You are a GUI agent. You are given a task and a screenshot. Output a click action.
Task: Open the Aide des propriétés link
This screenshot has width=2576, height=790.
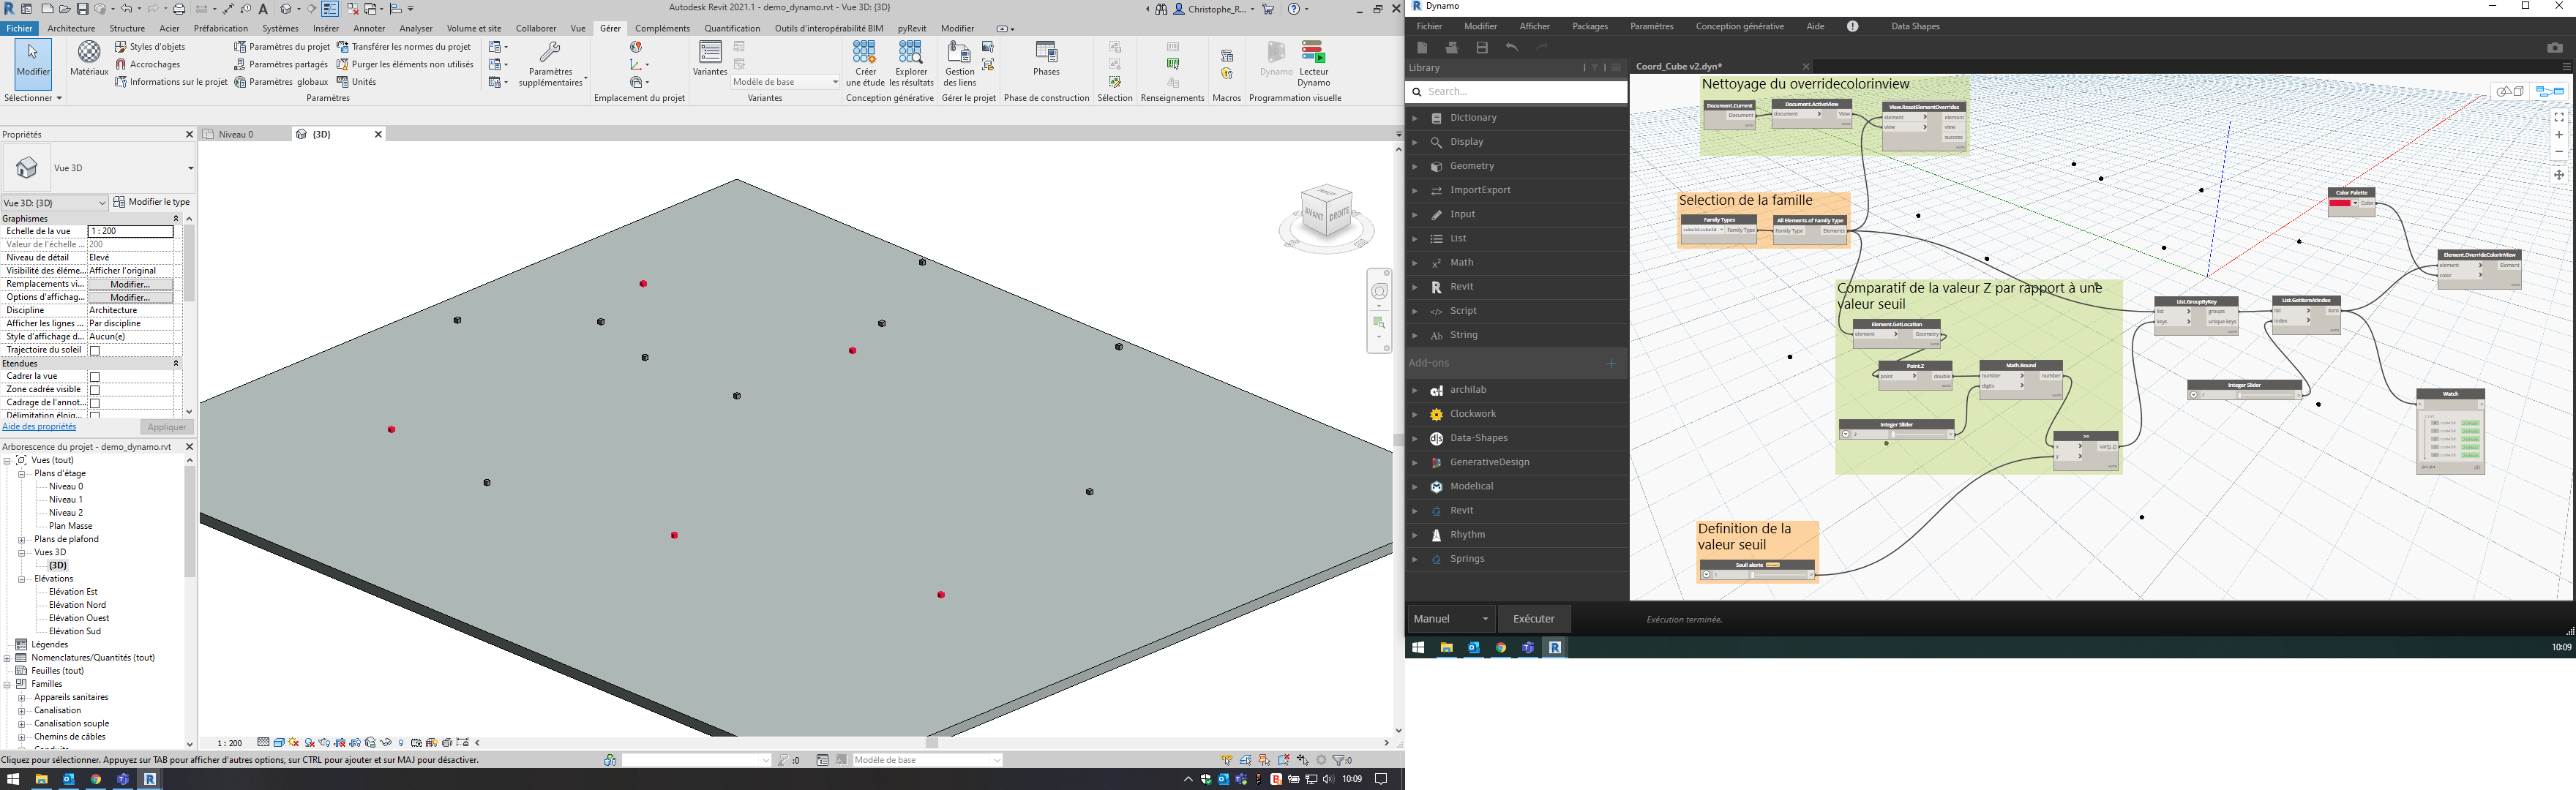39,427
